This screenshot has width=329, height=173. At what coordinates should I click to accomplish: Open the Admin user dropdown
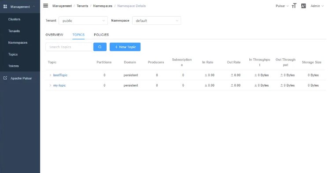(317, 6)
